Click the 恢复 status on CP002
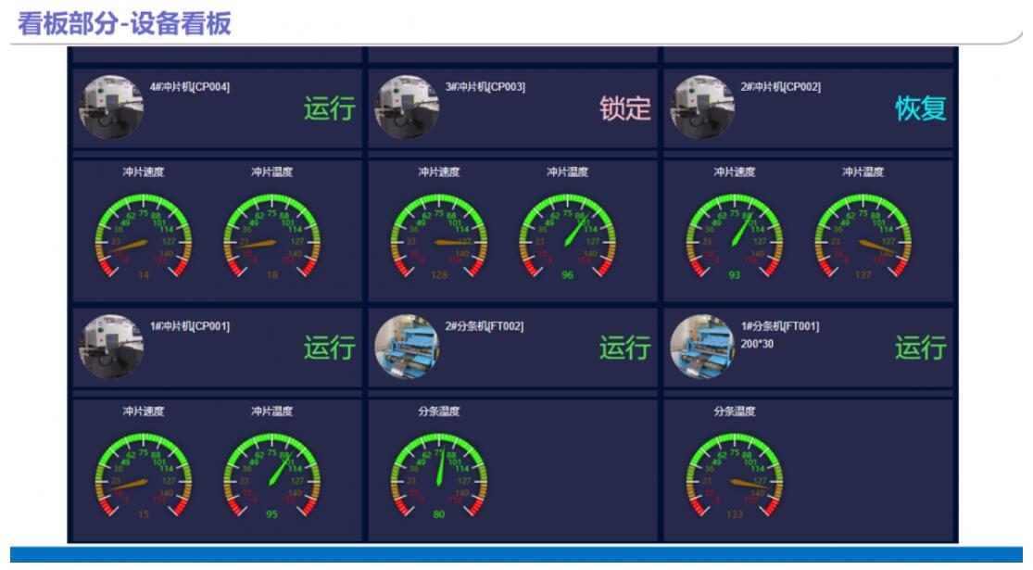The image size is (1033, 570). point(920,109)
